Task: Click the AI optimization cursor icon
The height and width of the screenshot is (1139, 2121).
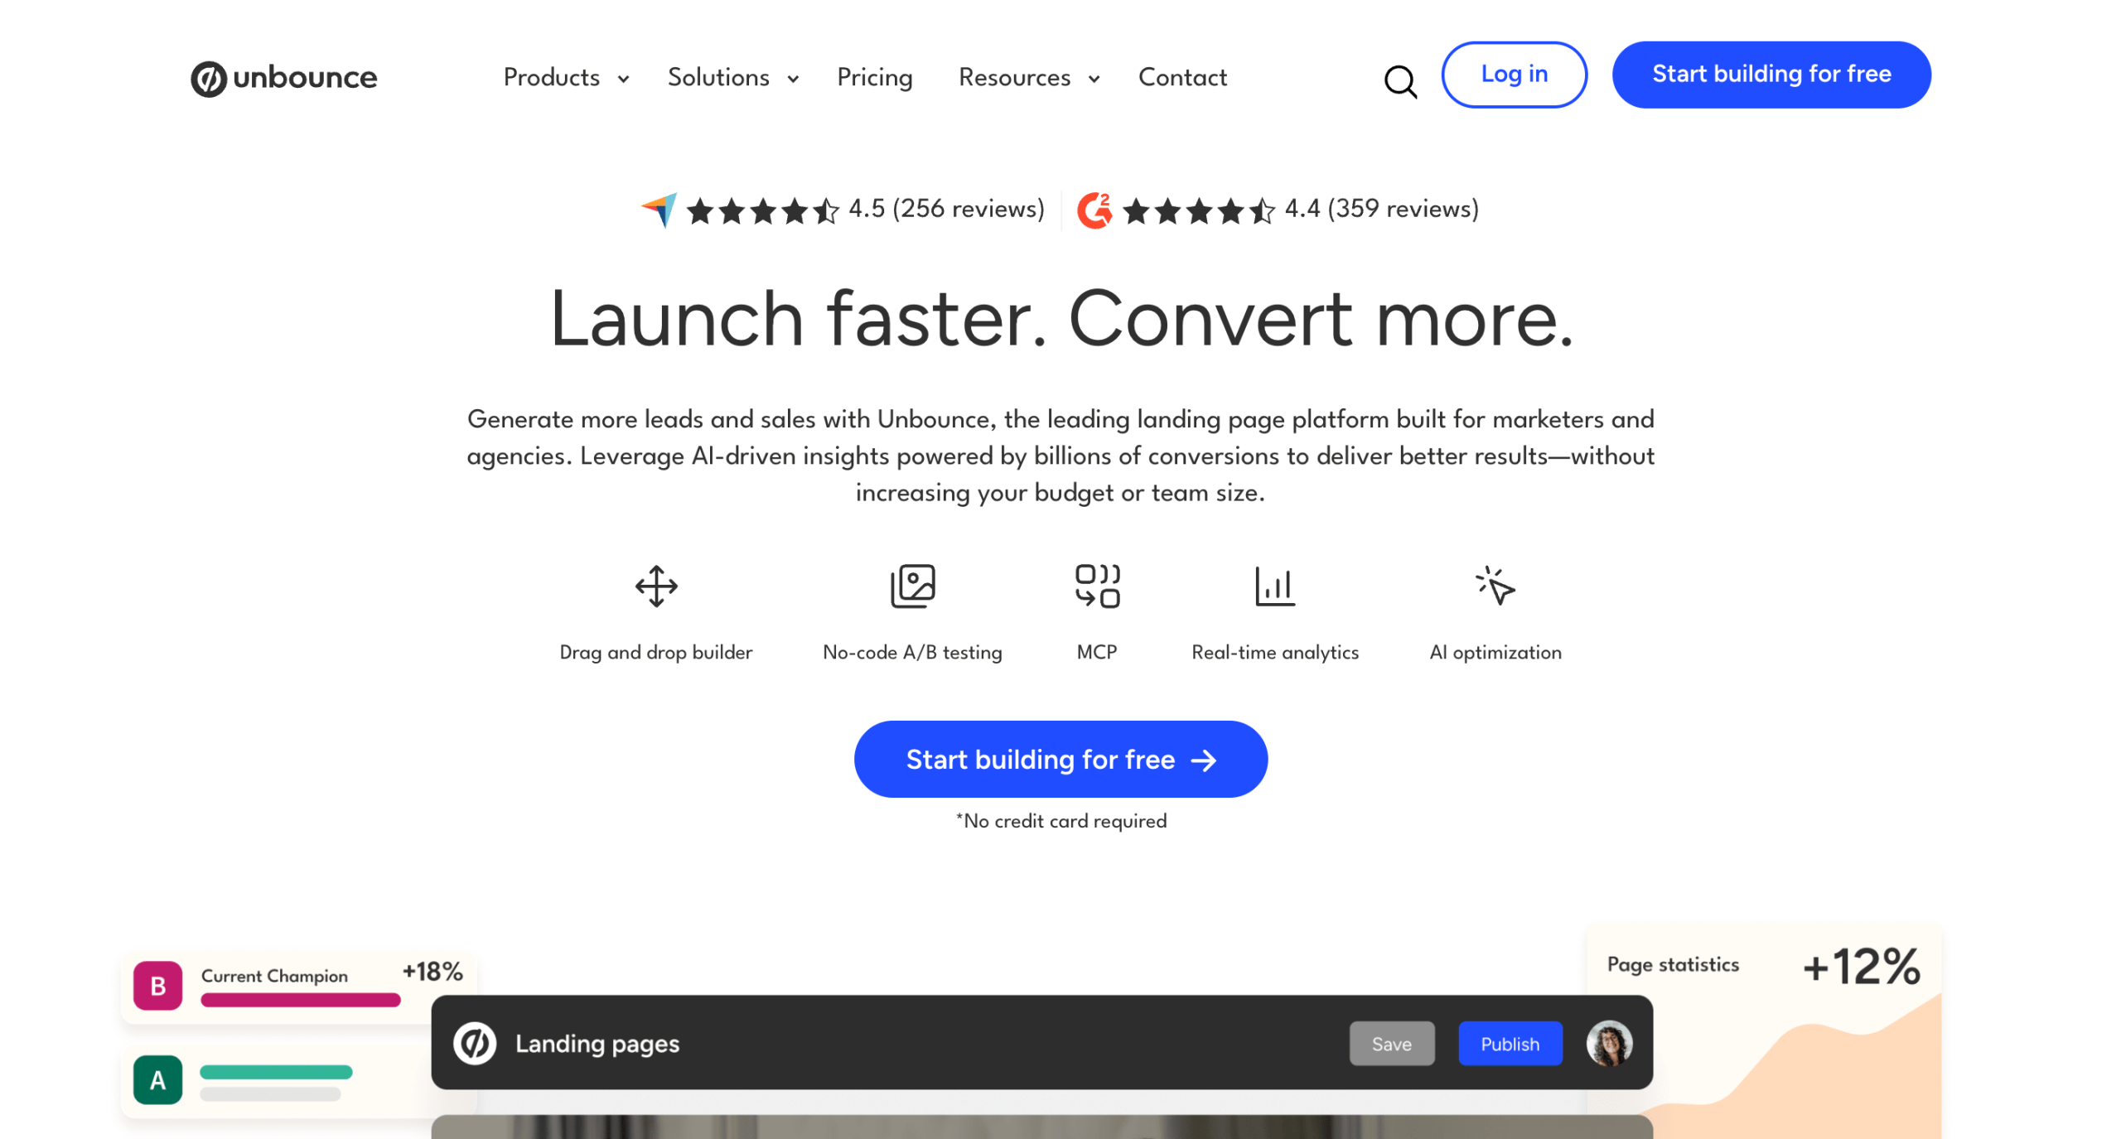Action: click(x=1495, y=586)
